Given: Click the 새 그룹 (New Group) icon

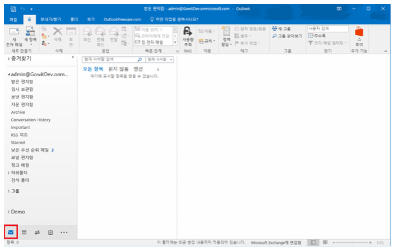Looking at the screenshot, I should [283, 28].
